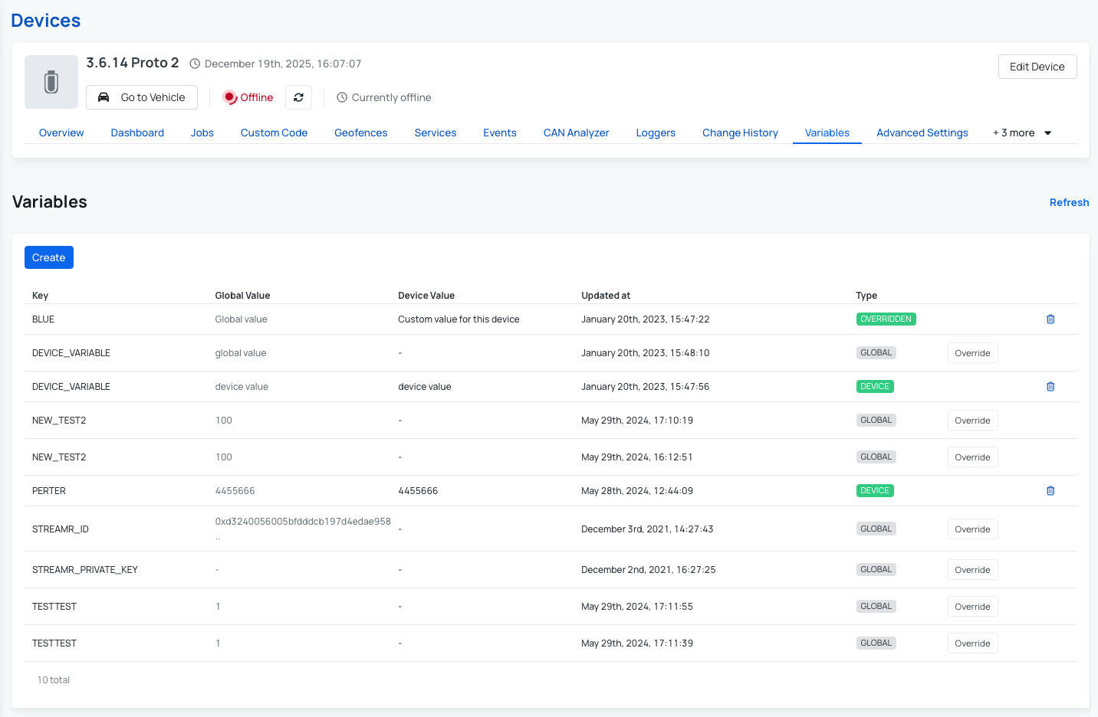Click the clock icon beside Currently offline

coord(342,97)
